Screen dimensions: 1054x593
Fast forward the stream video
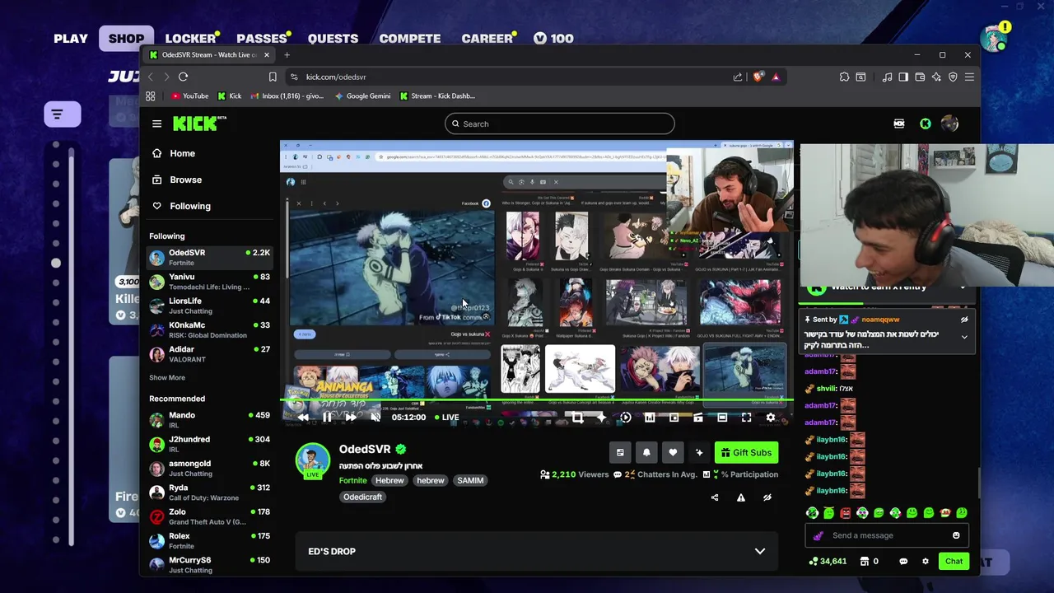pyautogui.click(x=351, y=418)
